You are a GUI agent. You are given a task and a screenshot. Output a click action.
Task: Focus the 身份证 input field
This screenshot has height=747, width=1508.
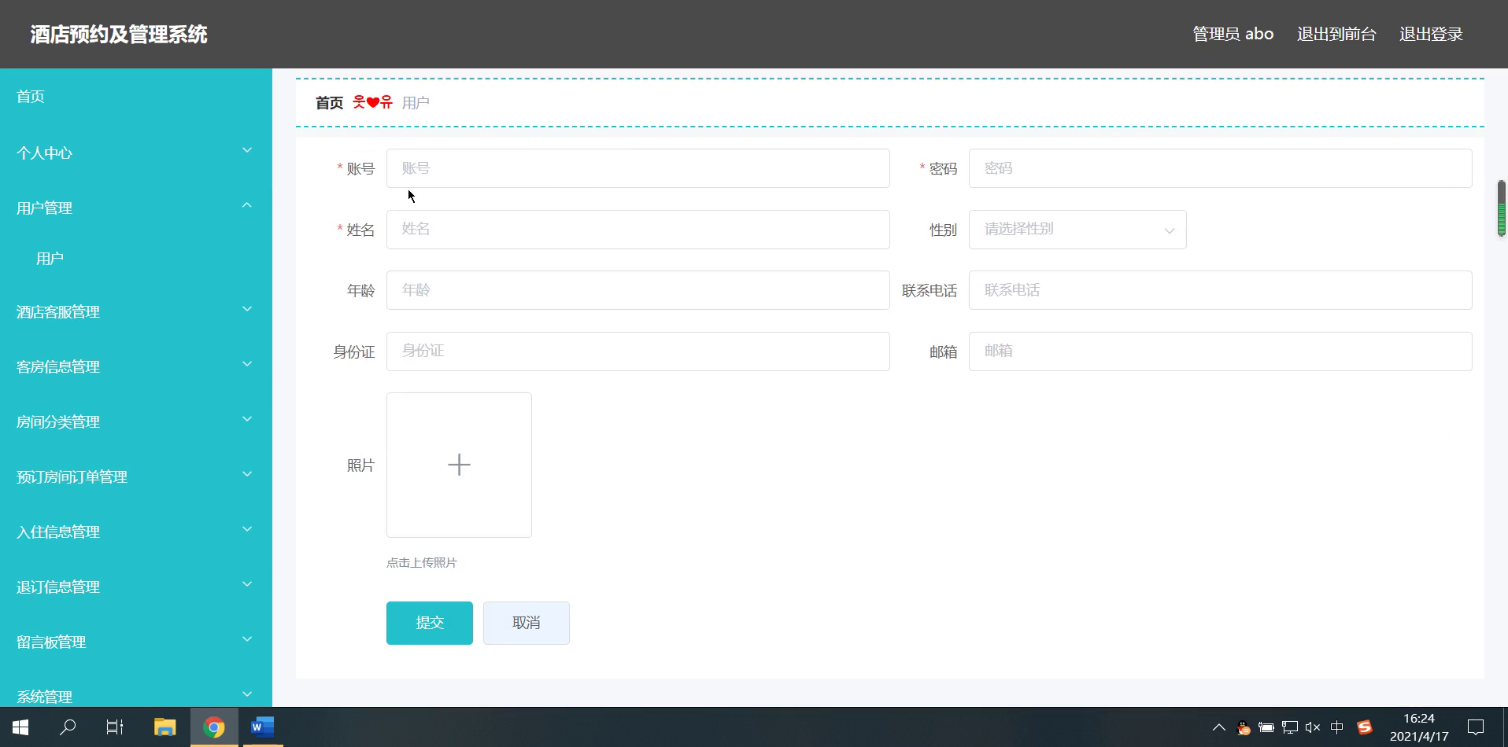coord(638,351)
